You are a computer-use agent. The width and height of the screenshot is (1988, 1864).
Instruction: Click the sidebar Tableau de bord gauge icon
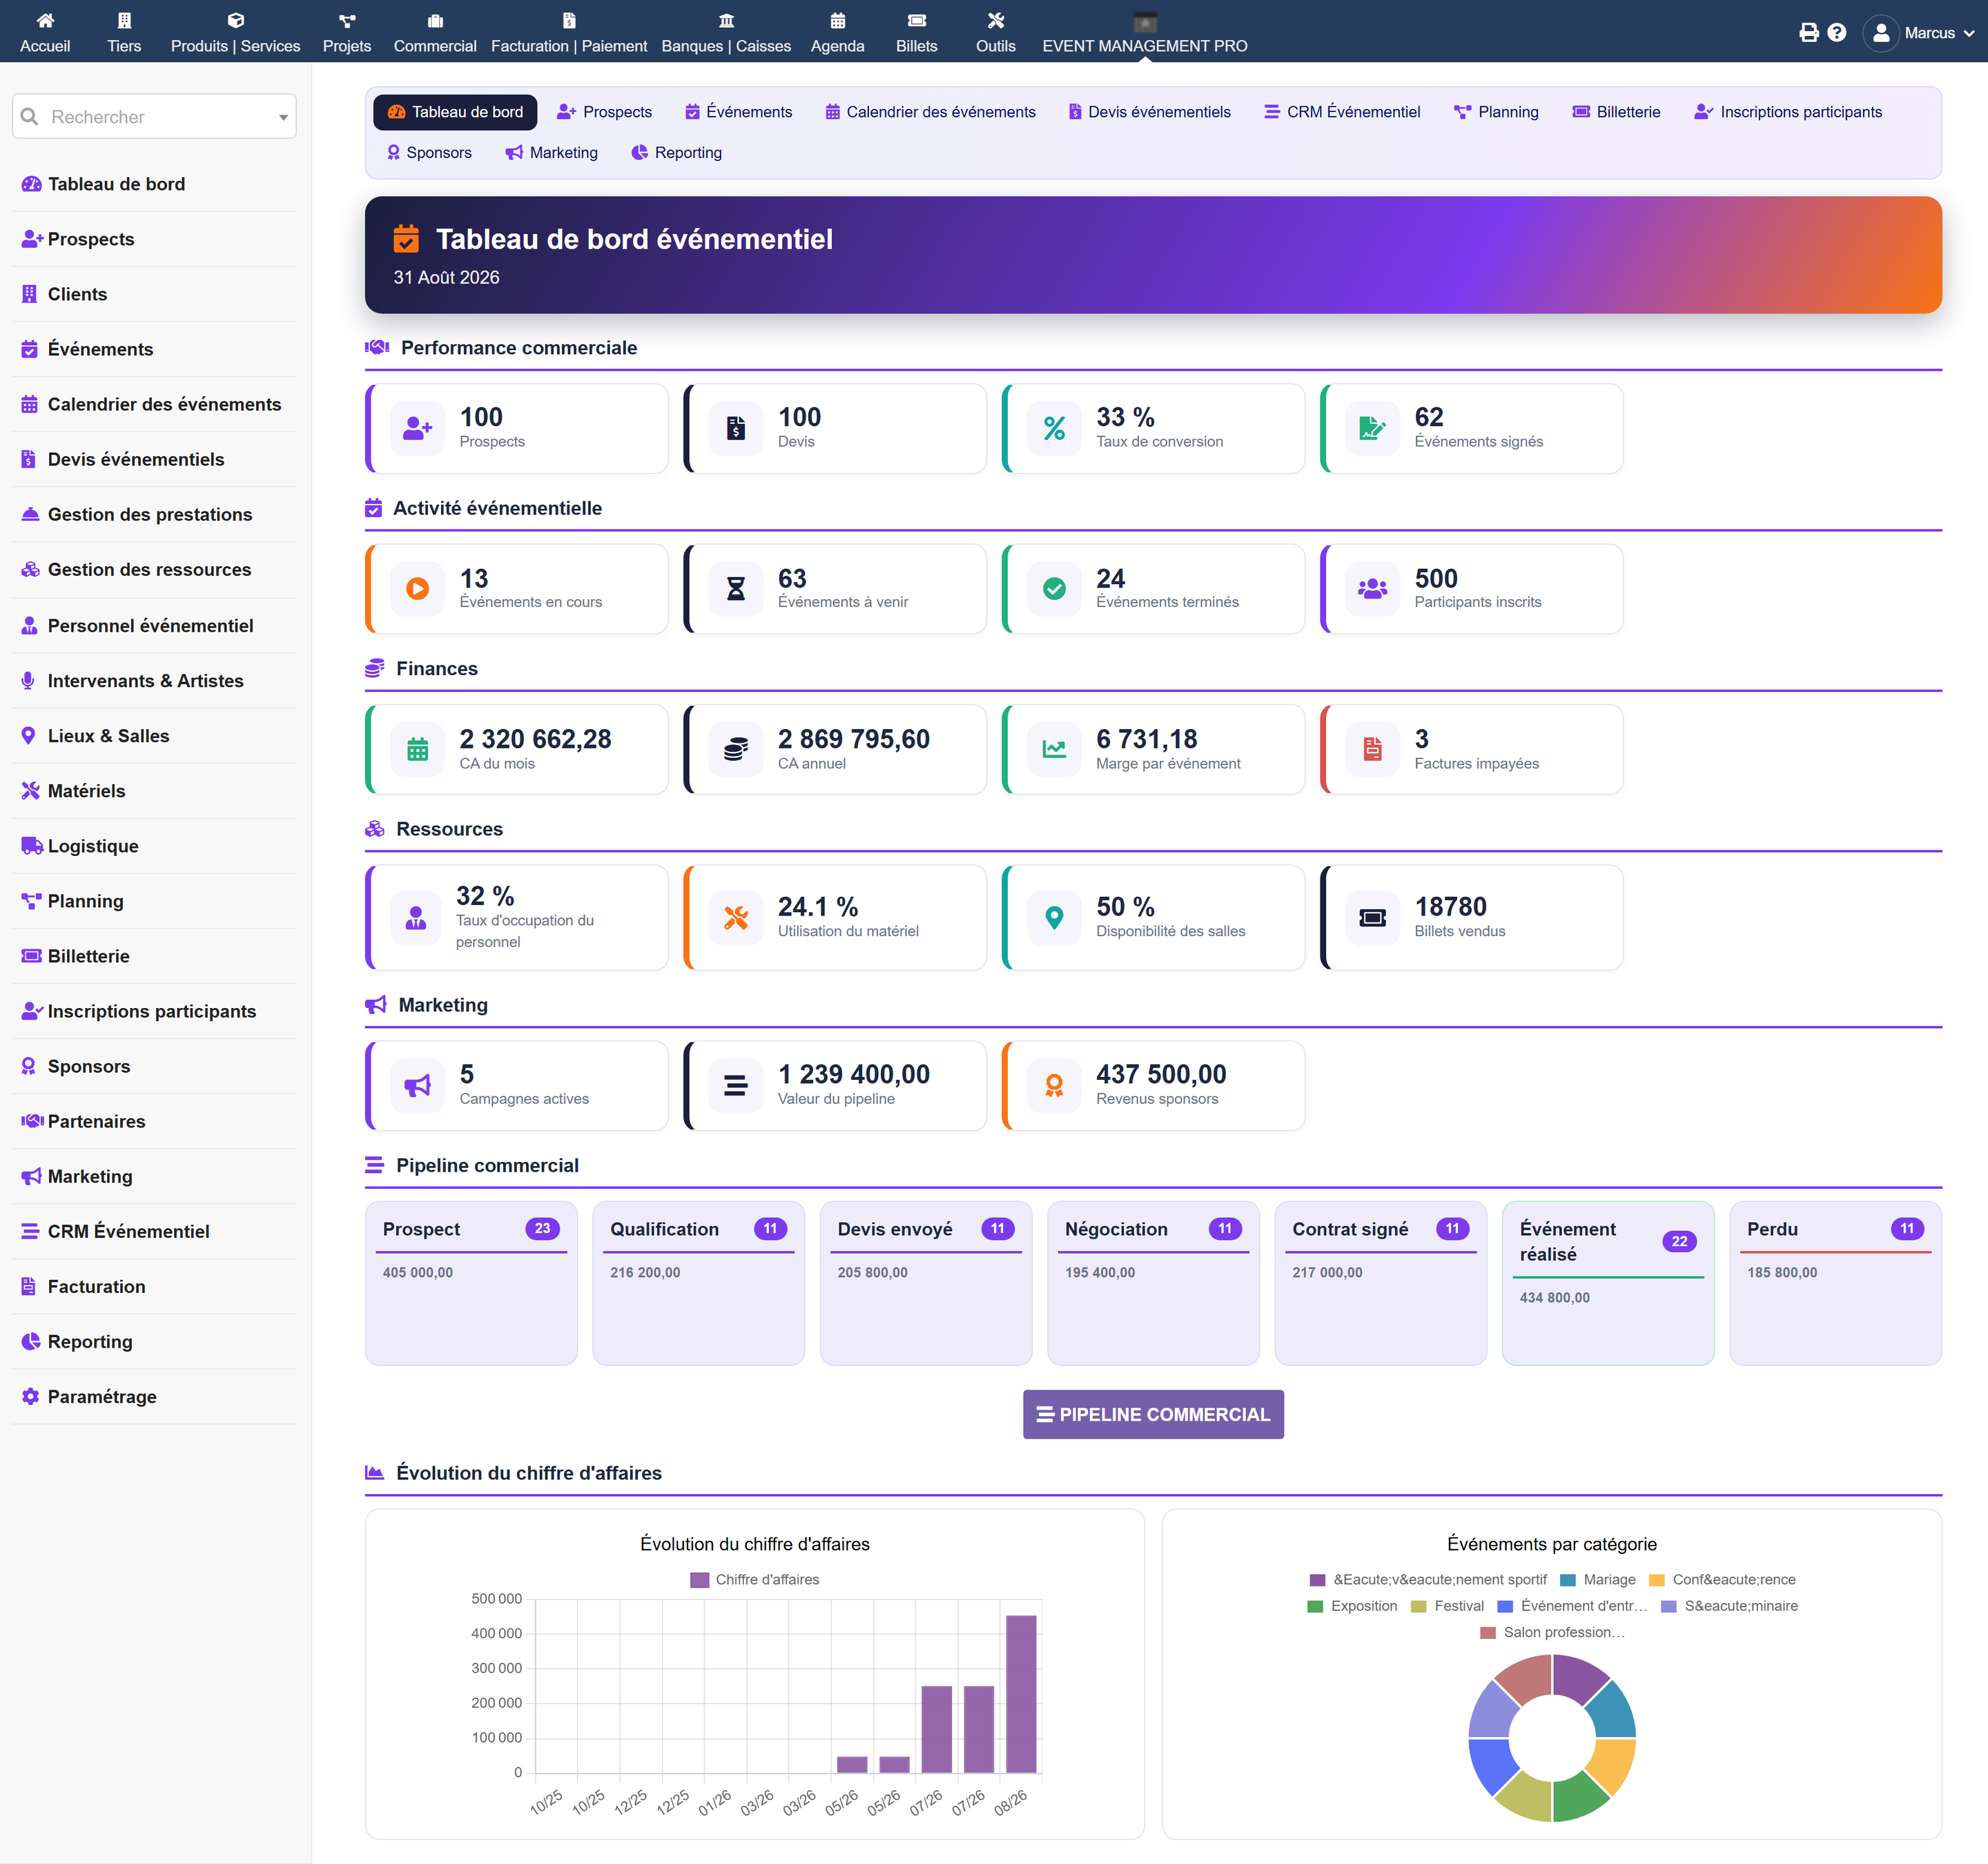point(31,184)
